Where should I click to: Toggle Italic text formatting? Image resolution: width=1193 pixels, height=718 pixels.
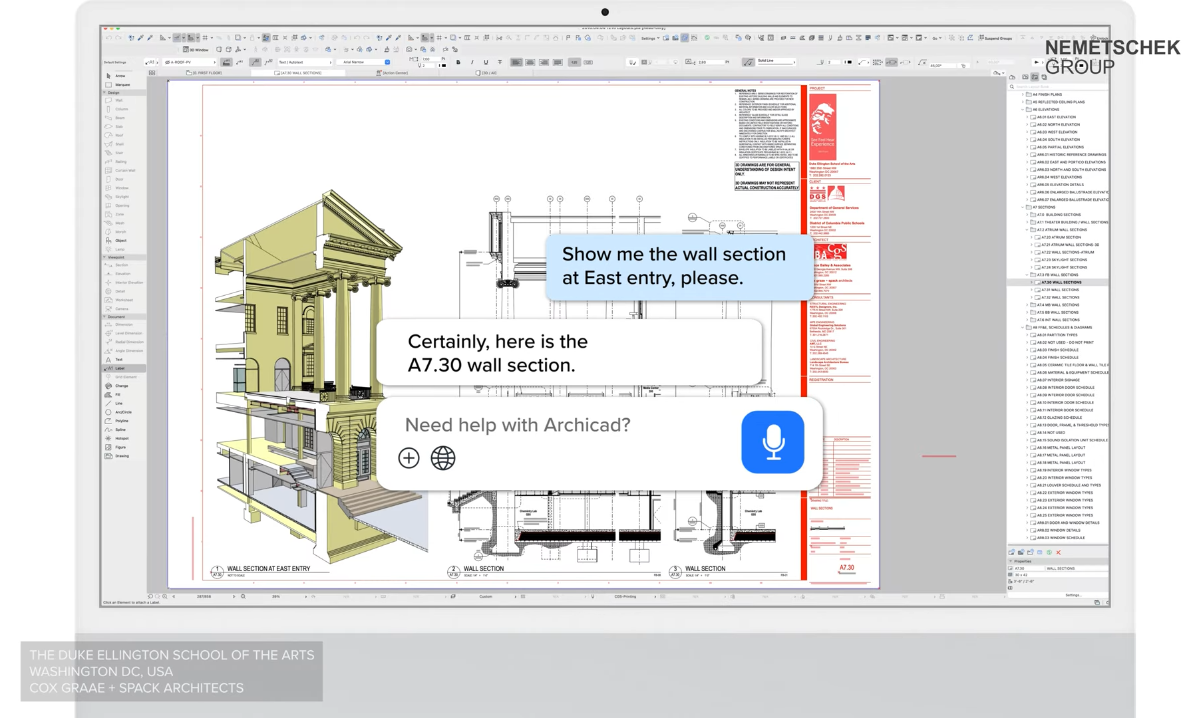pyautogui.click(x=472, y=62)
